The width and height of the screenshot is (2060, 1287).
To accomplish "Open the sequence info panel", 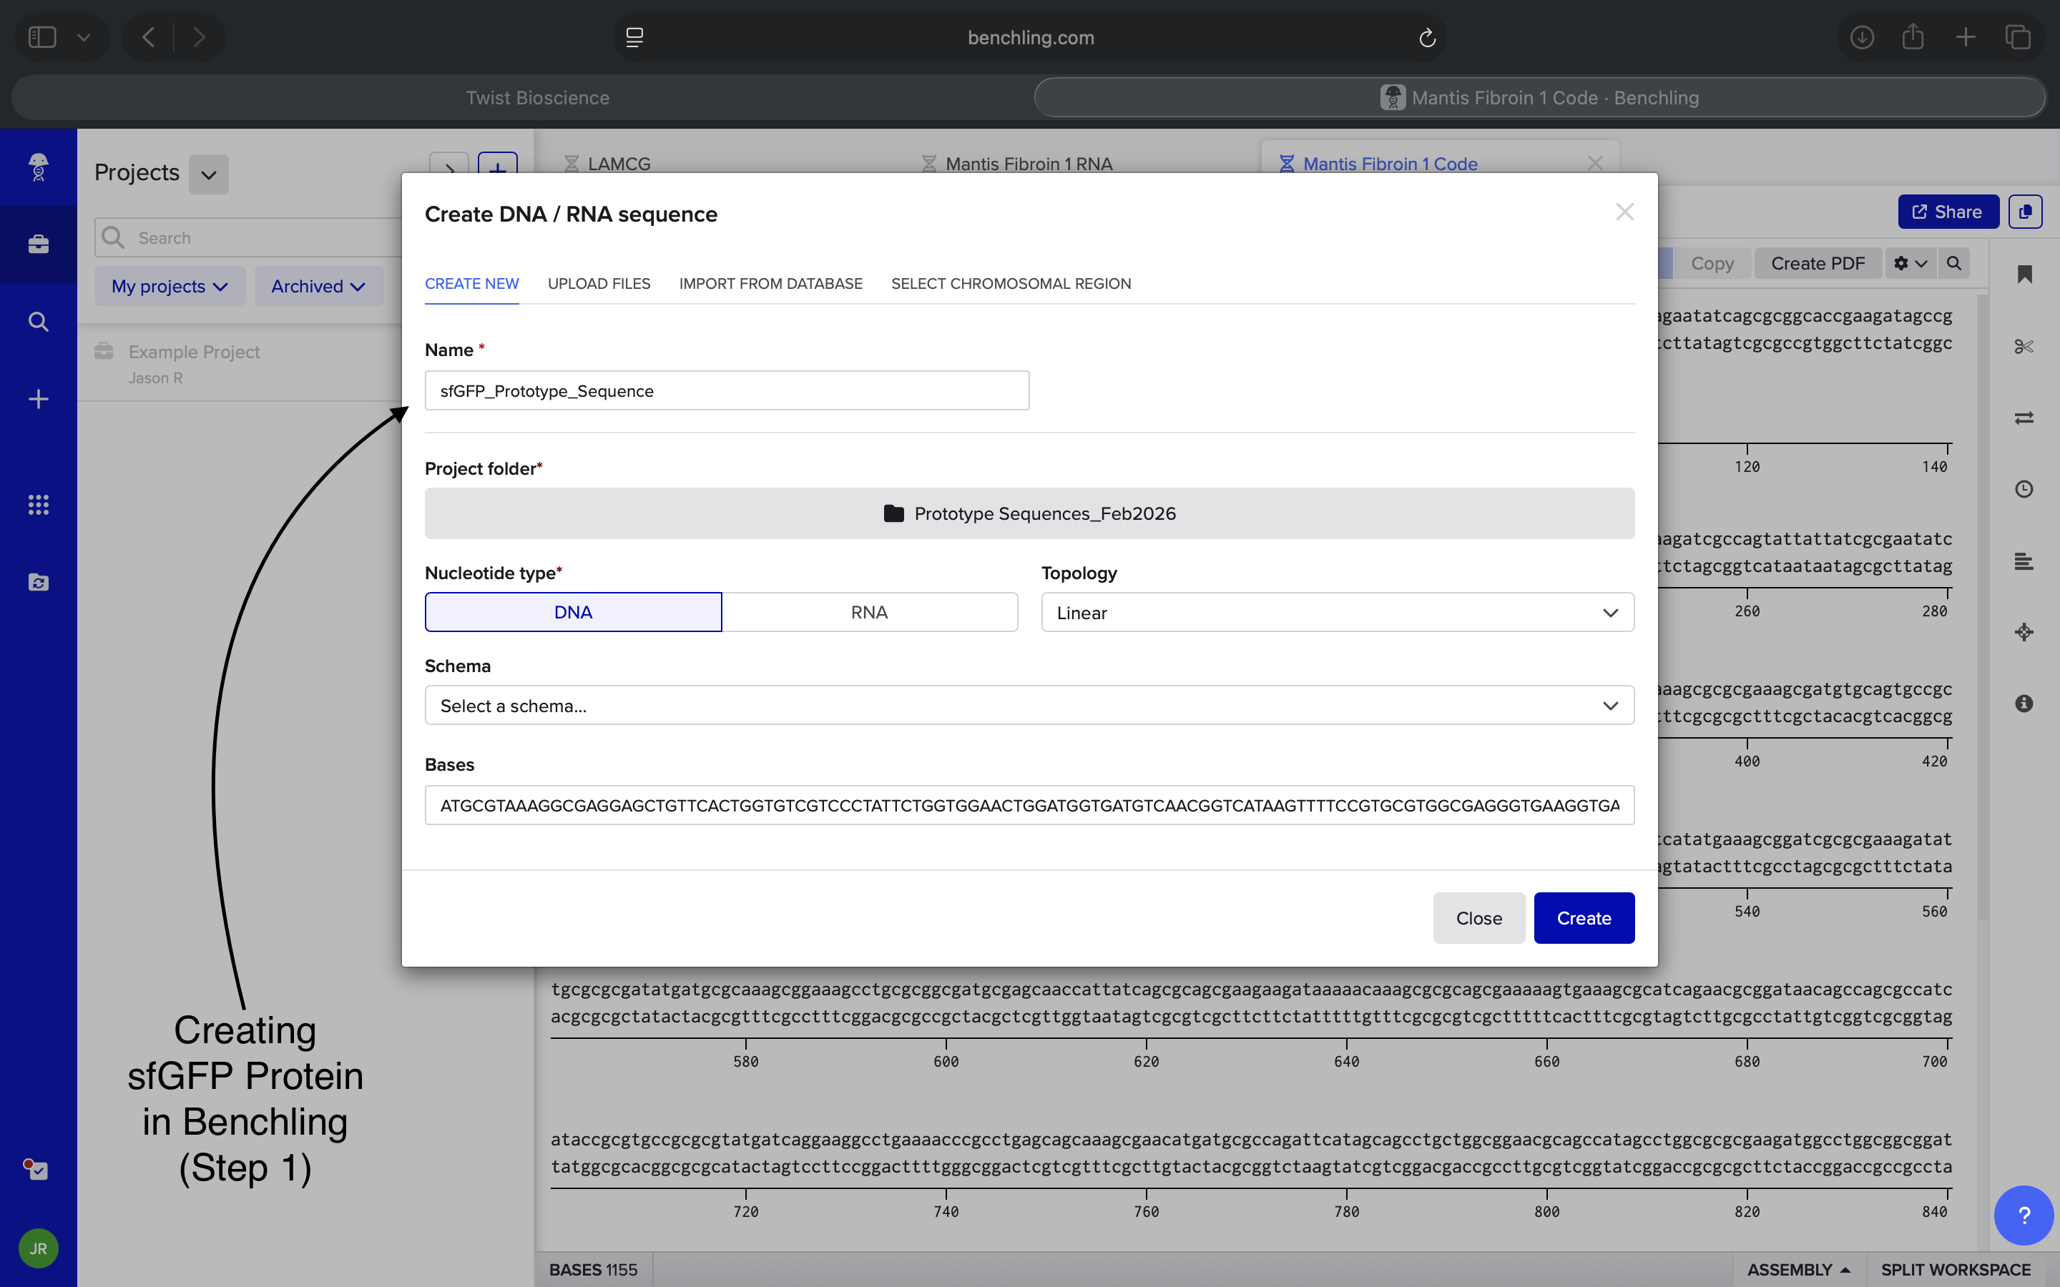I will click(2024, 703).
